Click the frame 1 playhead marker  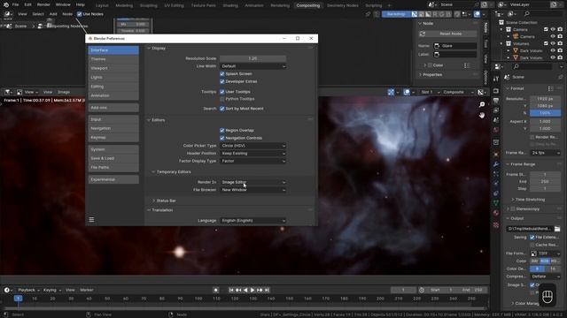[18, 299]
